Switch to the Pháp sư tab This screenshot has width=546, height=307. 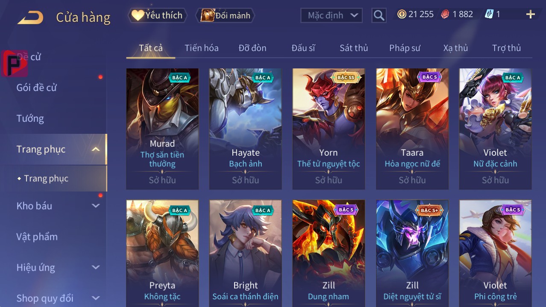pos(405,48)
